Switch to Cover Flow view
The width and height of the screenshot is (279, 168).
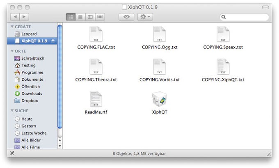pos(100,17)
